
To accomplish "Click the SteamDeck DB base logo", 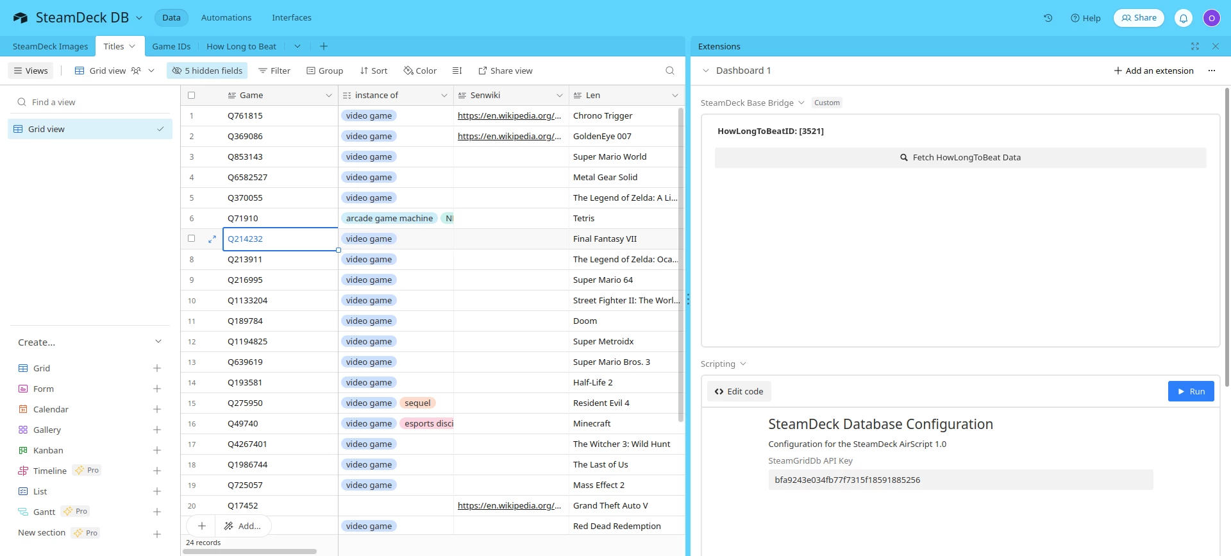I will point(21,18).
